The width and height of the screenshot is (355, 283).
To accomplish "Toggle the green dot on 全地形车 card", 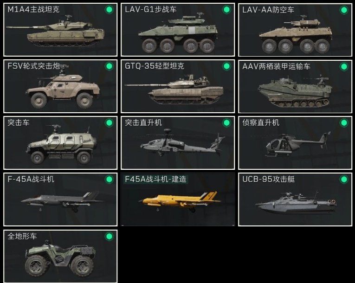I will (x=109, y=237).
